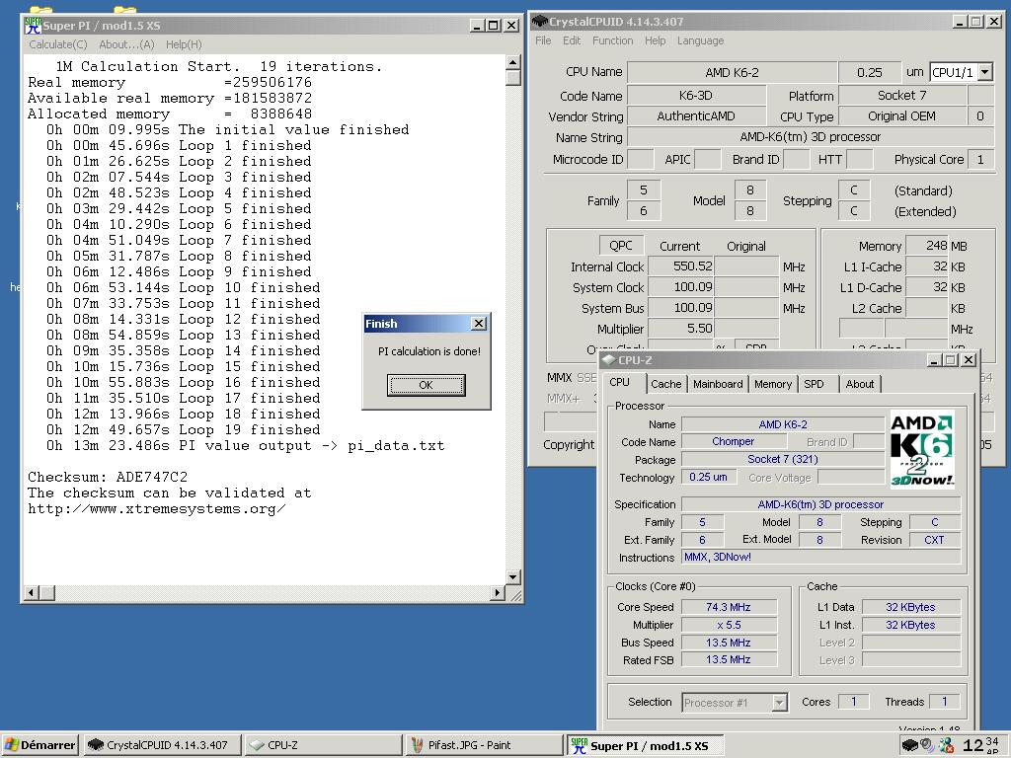Click the taskbar clock showing 12:34
Screen dimensions: 1011x758
[x=980, y=745]
